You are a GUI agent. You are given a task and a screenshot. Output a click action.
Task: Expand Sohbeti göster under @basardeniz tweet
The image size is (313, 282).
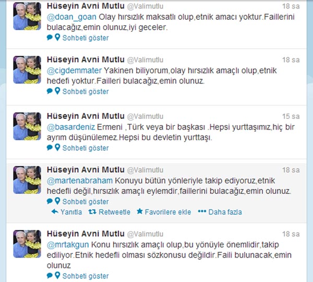[x=86, y=148]
